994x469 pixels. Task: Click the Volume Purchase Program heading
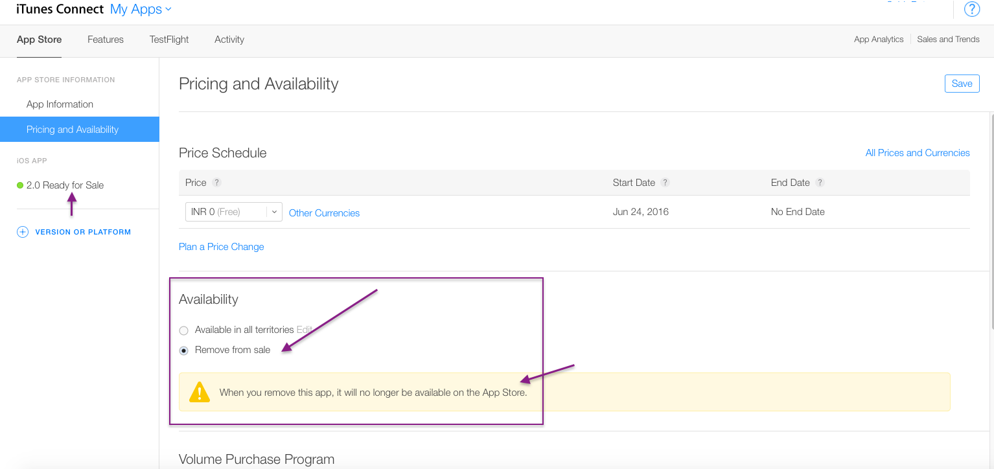coord(257,459)
